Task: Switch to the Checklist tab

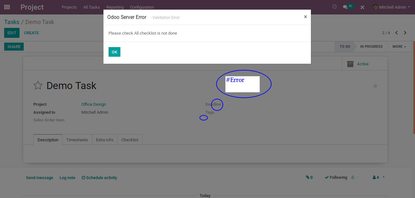Action: pos(130,140)
